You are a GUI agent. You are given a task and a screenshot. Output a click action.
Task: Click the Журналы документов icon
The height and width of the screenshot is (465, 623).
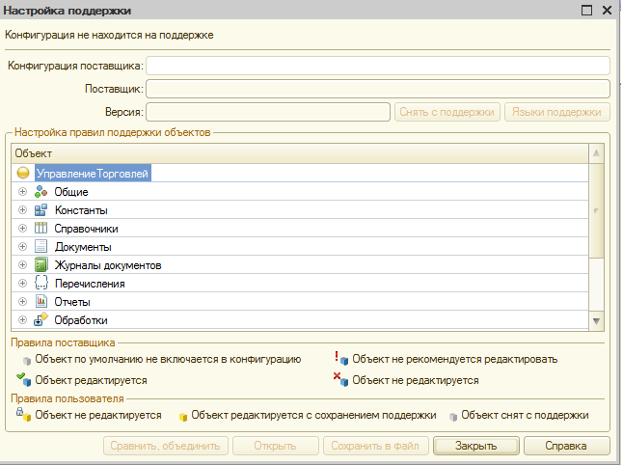[x=41, y=265]
